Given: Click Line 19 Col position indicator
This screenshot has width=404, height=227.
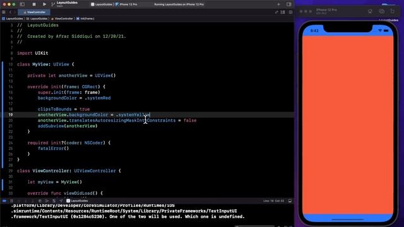Looking at the screenshot, I should [273, 201].
